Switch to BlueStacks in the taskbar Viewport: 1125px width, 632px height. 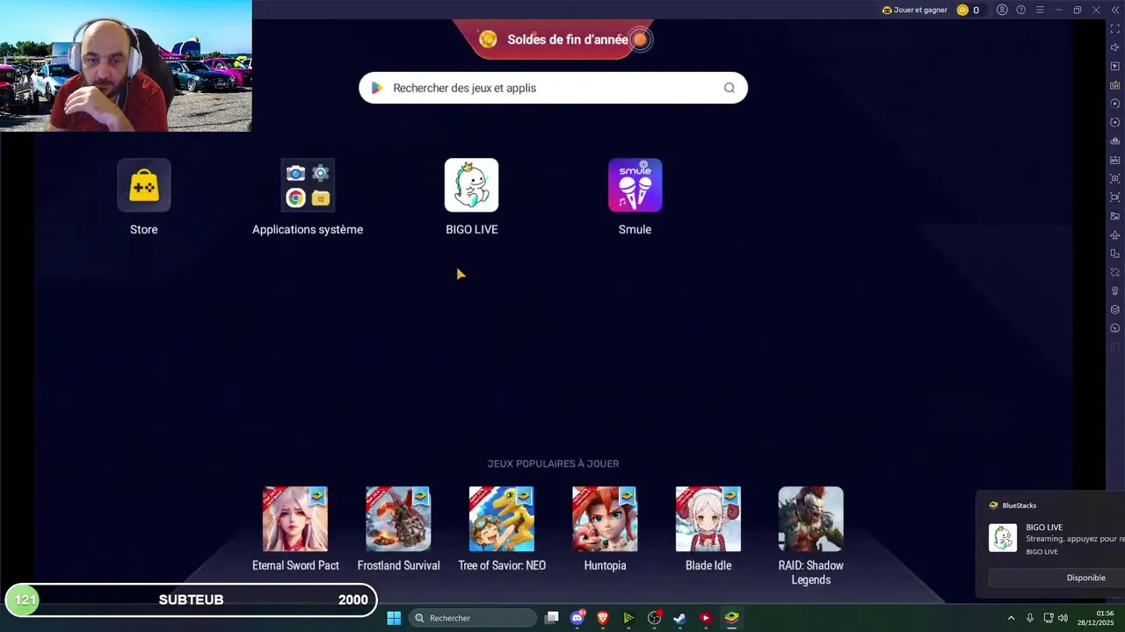(x=731, y=618)
